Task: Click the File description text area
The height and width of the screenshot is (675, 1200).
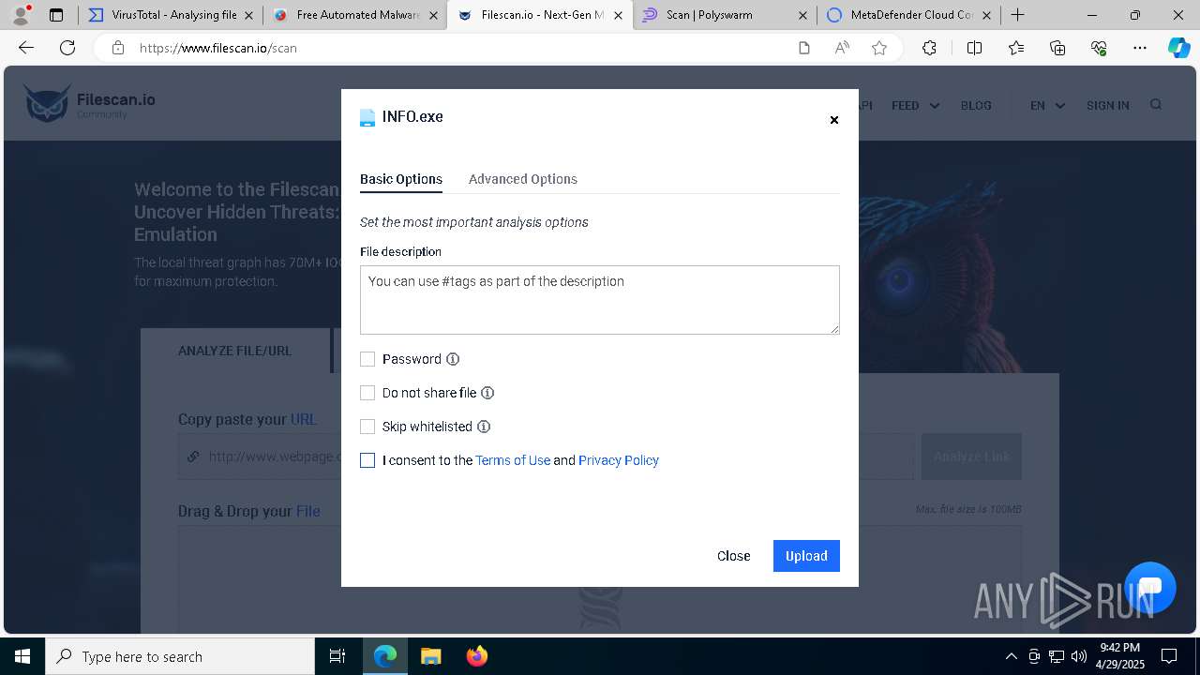Action: pos(600,300)
